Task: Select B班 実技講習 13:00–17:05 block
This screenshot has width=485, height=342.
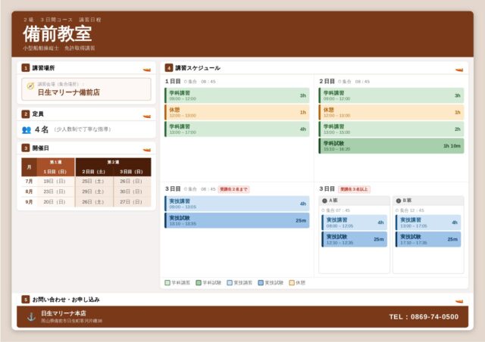Action: click(428, 222)
